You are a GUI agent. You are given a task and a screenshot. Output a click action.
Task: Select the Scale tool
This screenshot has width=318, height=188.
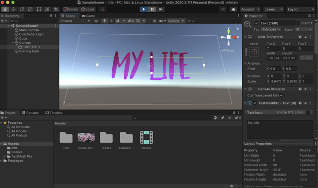coord(30,9)
